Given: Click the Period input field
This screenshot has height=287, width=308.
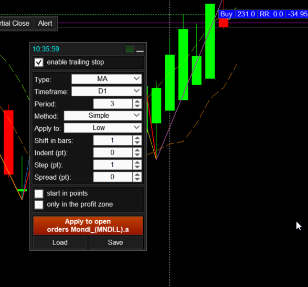Looking at the screenshot, I should click(x=113, y=104).
